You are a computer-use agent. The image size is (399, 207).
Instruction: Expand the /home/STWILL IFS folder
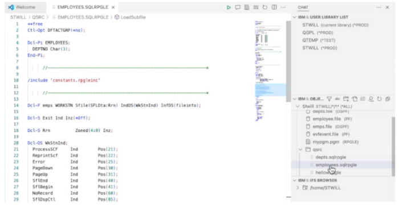pyautogui.click(x=298, y=188)
